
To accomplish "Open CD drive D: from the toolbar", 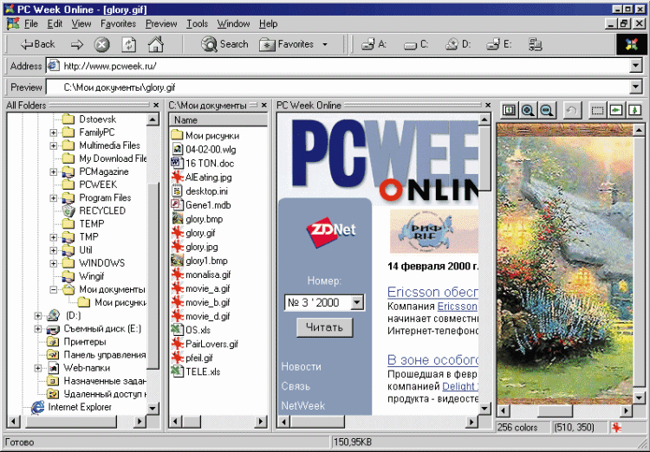I will point(458,44).
